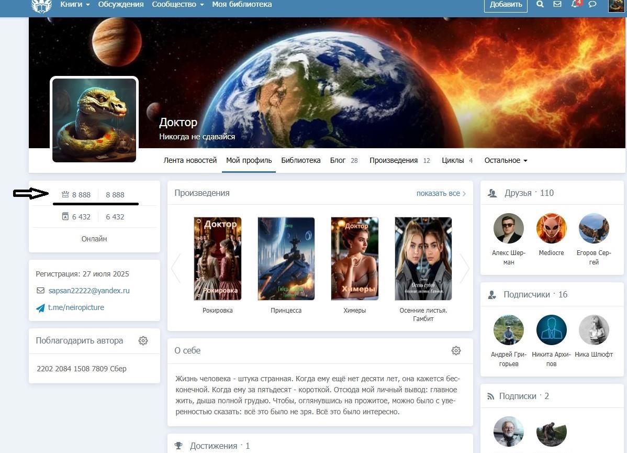The width and height of the screenshot is (627, 453).
Task: Click the Друзья people icon
Action: (492, 193)
